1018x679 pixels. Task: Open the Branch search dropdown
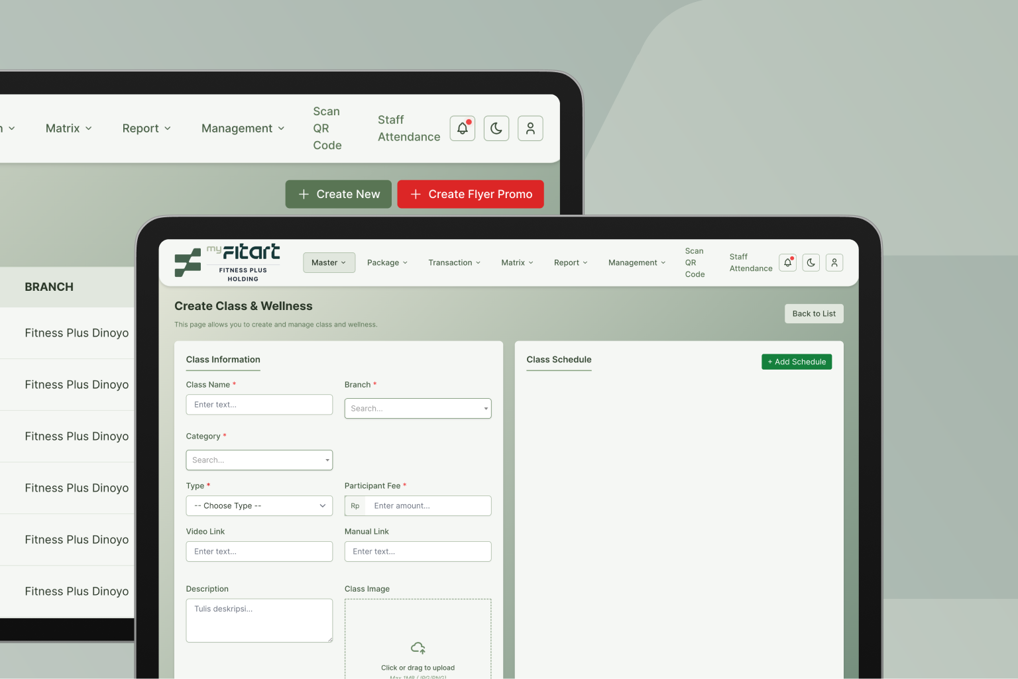tap(418, 409)
